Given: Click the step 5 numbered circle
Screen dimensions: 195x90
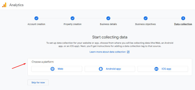Looking at the screenshot, I should (x=183, y=18).
